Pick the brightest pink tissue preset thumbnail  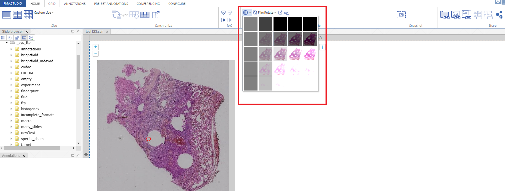310,54
